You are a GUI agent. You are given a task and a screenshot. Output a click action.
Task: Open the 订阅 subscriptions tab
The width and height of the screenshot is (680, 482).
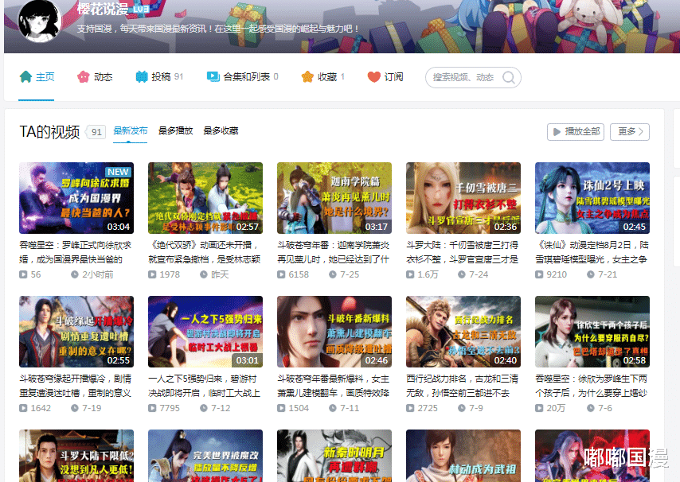(x=385, y=77)
